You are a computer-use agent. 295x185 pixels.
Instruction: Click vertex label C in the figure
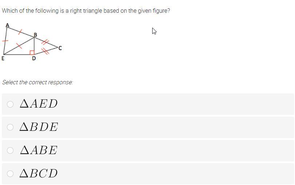[60, 48]
